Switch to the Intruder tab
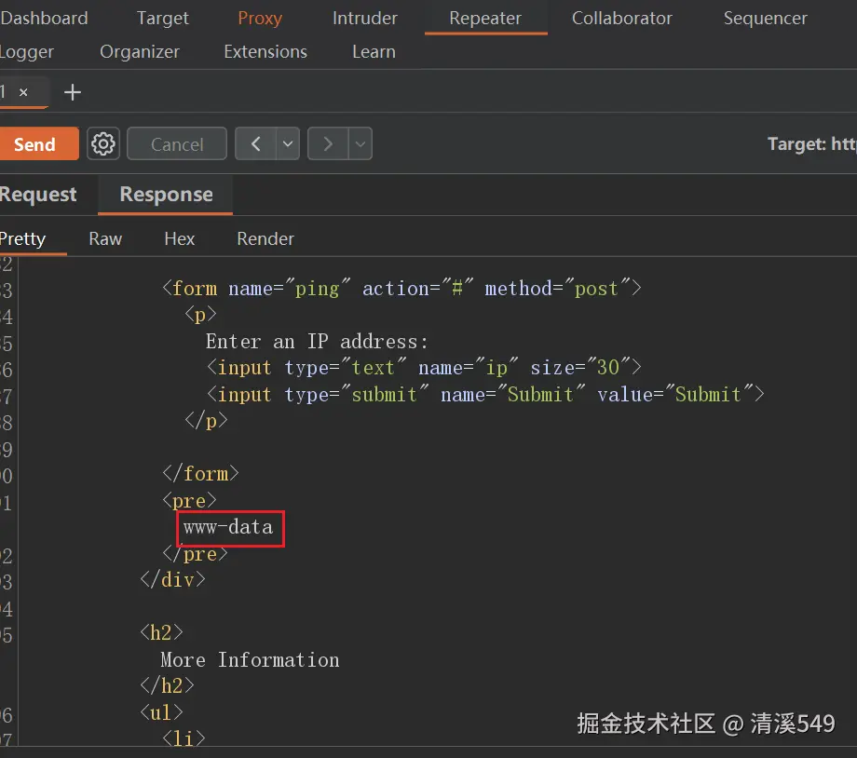 pyautogui.click(x=365, y=18)
